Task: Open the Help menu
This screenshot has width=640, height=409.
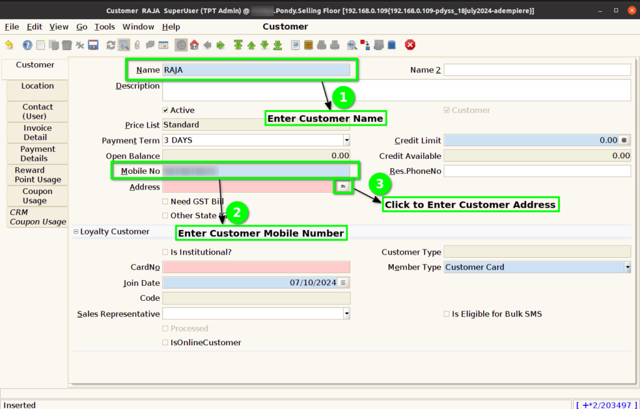Action: pos(171,27)
